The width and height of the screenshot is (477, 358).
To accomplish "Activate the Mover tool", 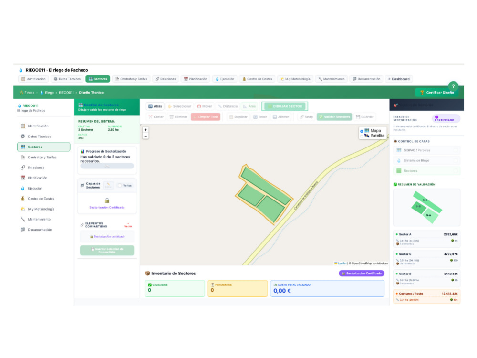I will click(205, 106).
